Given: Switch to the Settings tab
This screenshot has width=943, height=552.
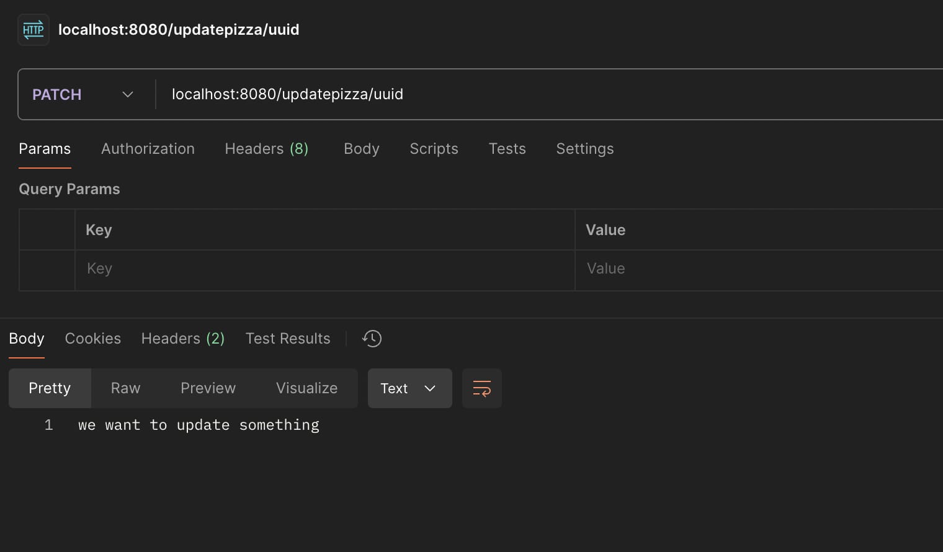Looking at the screenshot, I should (x=584, y=149).
